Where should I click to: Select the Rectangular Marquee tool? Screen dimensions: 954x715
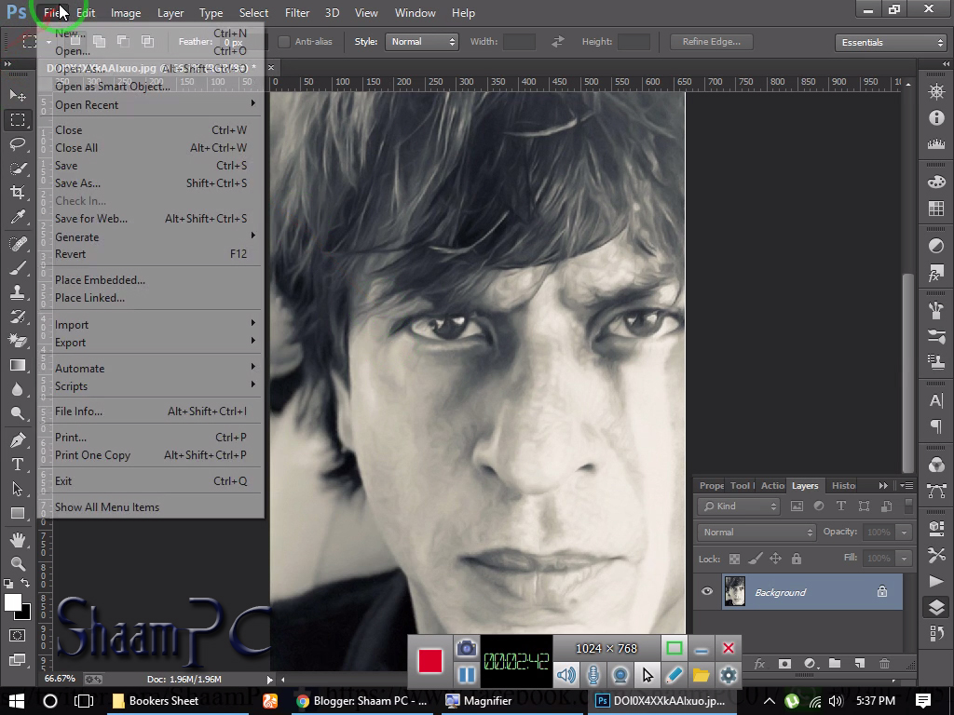point(18,120)
